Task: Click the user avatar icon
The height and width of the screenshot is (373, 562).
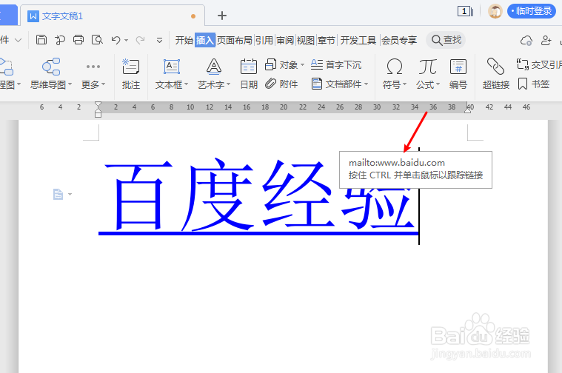Action: [x=495, y=11]
